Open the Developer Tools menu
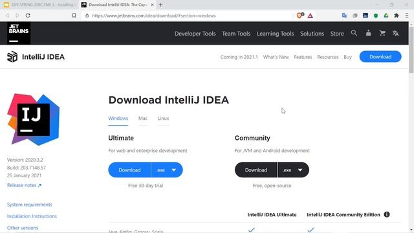This screenshot has width=414, height=233. pos(195,34)
